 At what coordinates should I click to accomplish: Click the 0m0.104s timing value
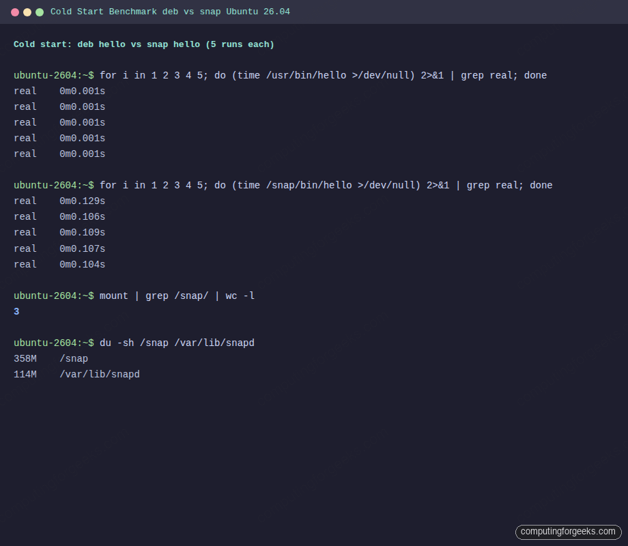tap(82, 264)
